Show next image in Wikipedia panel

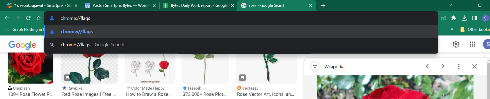[x=443, y=66]
